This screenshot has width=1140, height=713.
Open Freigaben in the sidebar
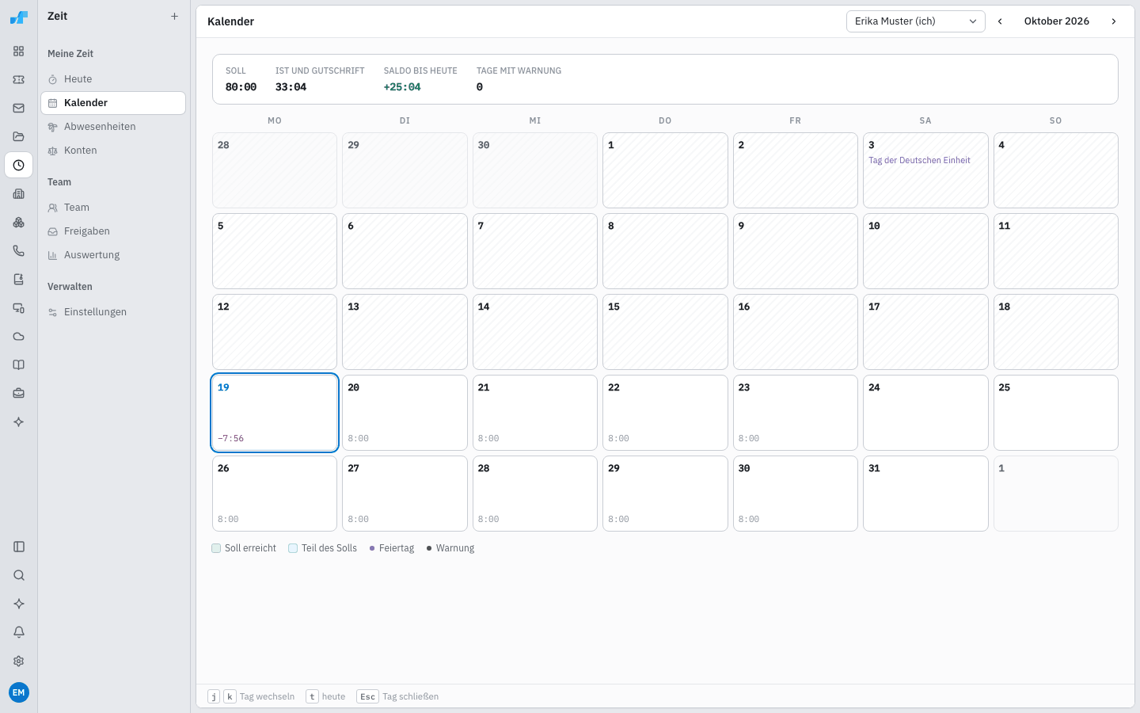113,231
